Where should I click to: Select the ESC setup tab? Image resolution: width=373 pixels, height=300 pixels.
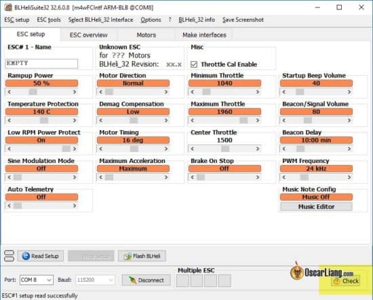pyautogui.click(x=31, y=35)
